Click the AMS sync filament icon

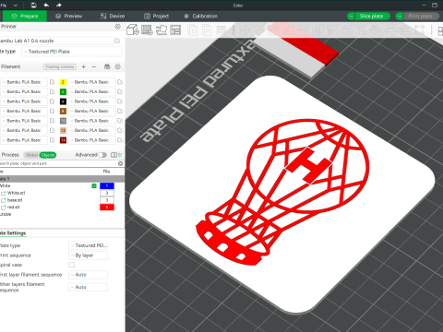tap(107, 66)
